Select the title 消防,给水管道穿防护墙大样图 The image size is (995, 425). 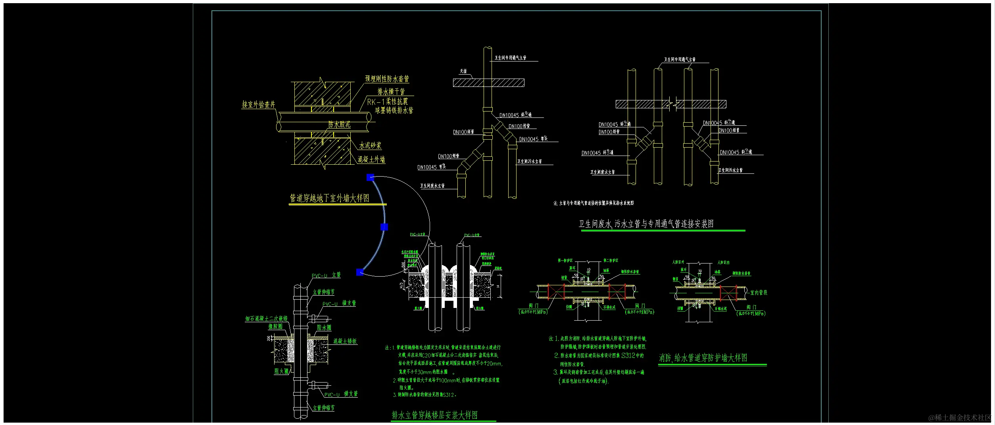click(703, 358)
